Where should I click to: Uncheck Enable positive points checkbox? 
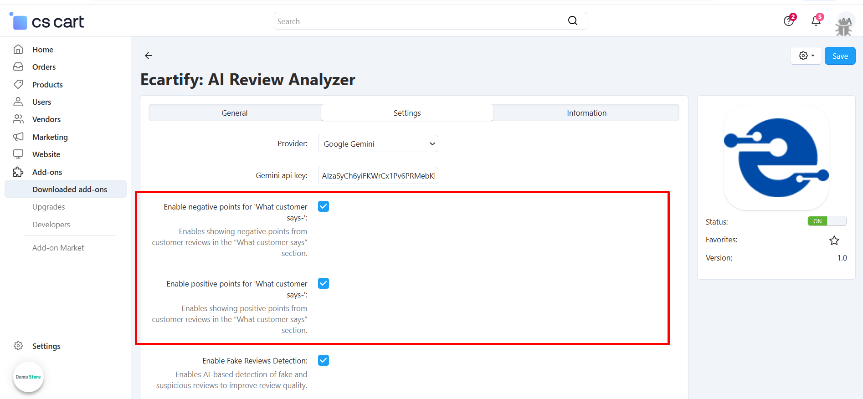(x=324, y=284)
